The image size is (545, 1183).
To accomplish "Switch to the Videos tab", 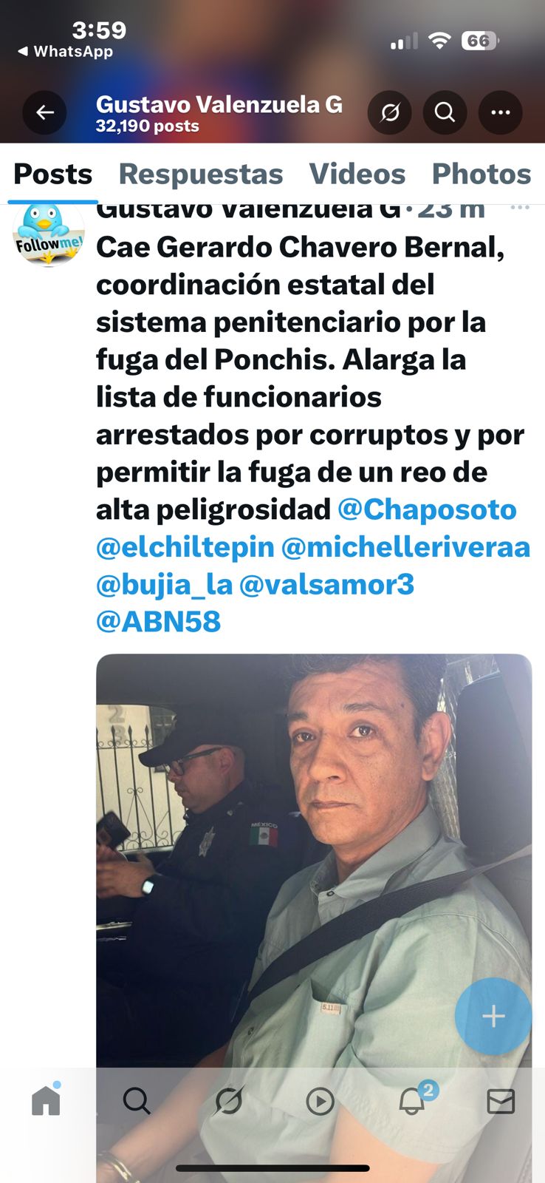I will [357, 174].
